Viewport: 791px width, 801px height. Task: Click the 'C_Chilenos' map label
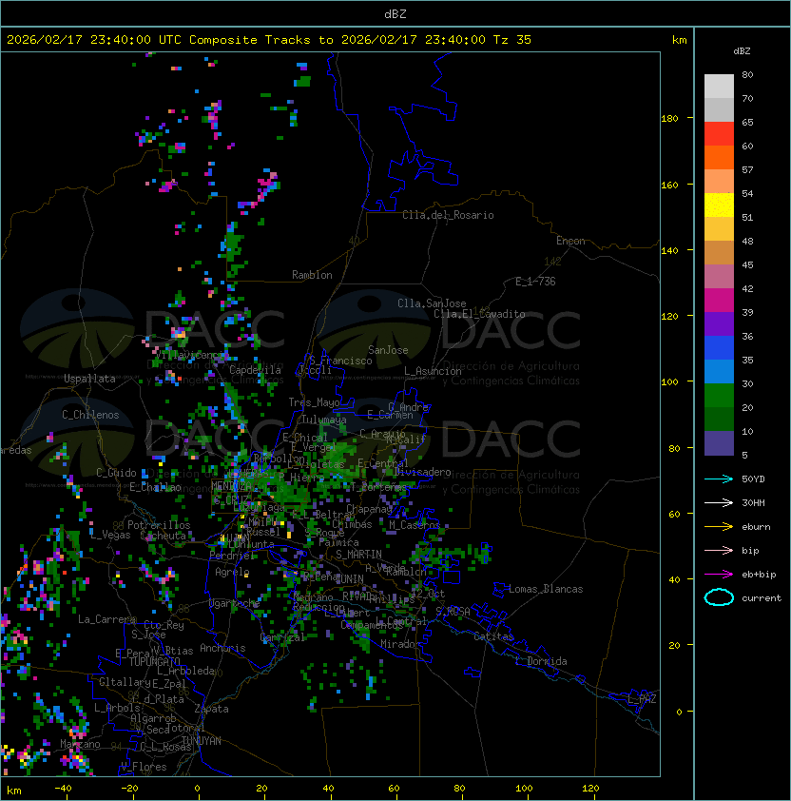point(90,415)
